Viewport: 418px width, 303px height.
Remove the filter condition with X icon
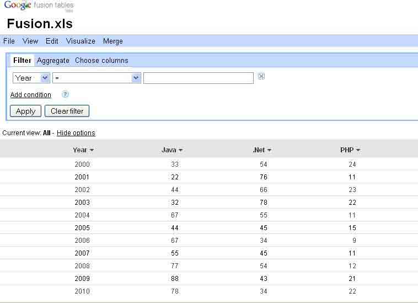pyautogui.click(x=261, y=77)
